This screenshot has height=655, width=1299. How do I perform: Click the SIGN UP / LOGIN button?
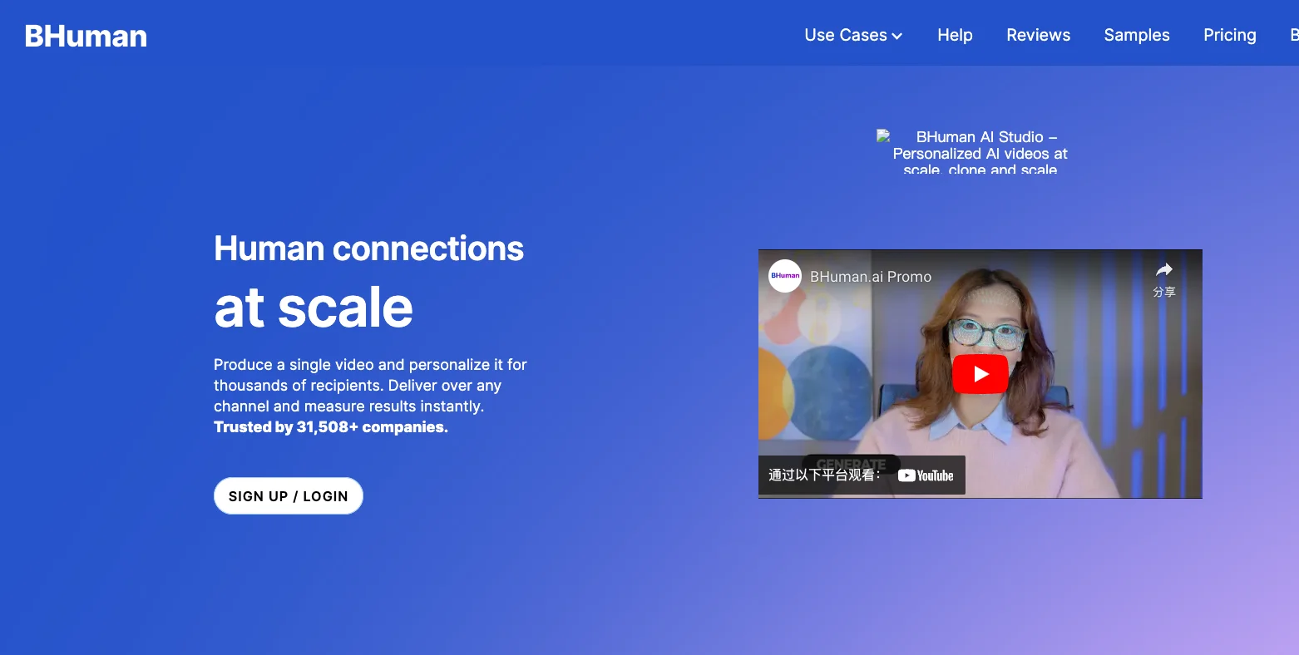pos(289,496)
